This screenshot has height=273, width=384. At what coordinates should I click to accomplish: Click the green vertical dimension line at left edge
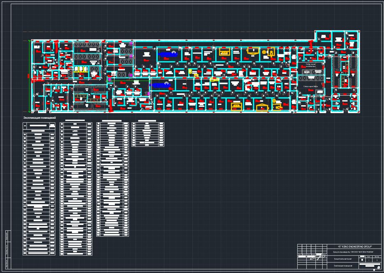(31, 76)
